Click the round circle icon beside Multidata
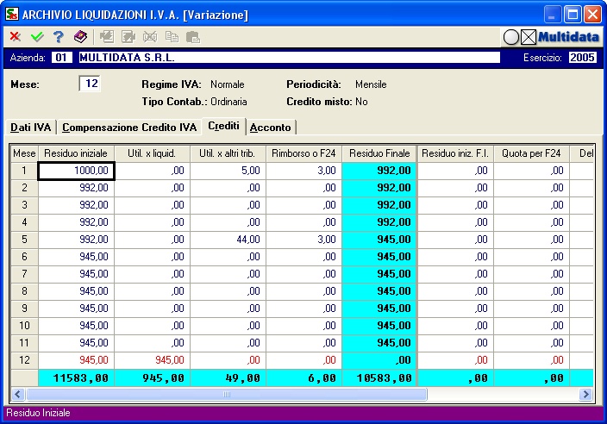Image resolution: width=607 pixels, height=424 pixels. pyautogui.click(x=511, y=37)
